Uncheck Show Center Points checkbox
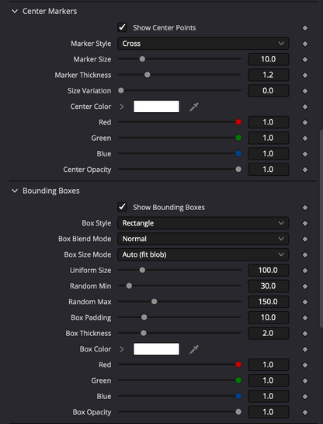Screen dimensions: 323x424 122,27
